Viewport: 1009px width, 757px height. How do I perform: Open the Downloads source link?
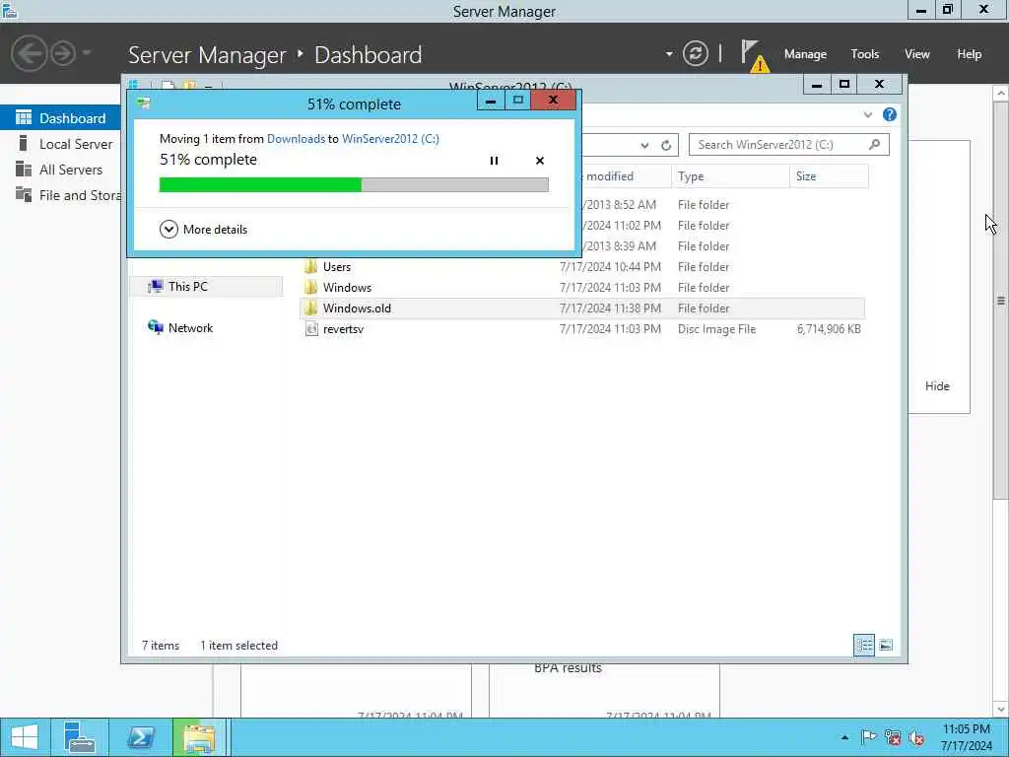click(x=296, y=138)
